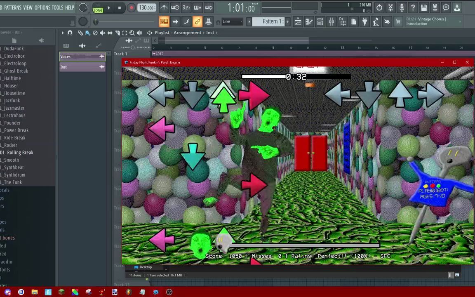475x297 pixels.
Task: Select the Voices clip in picker
Action: coord(82,57)
